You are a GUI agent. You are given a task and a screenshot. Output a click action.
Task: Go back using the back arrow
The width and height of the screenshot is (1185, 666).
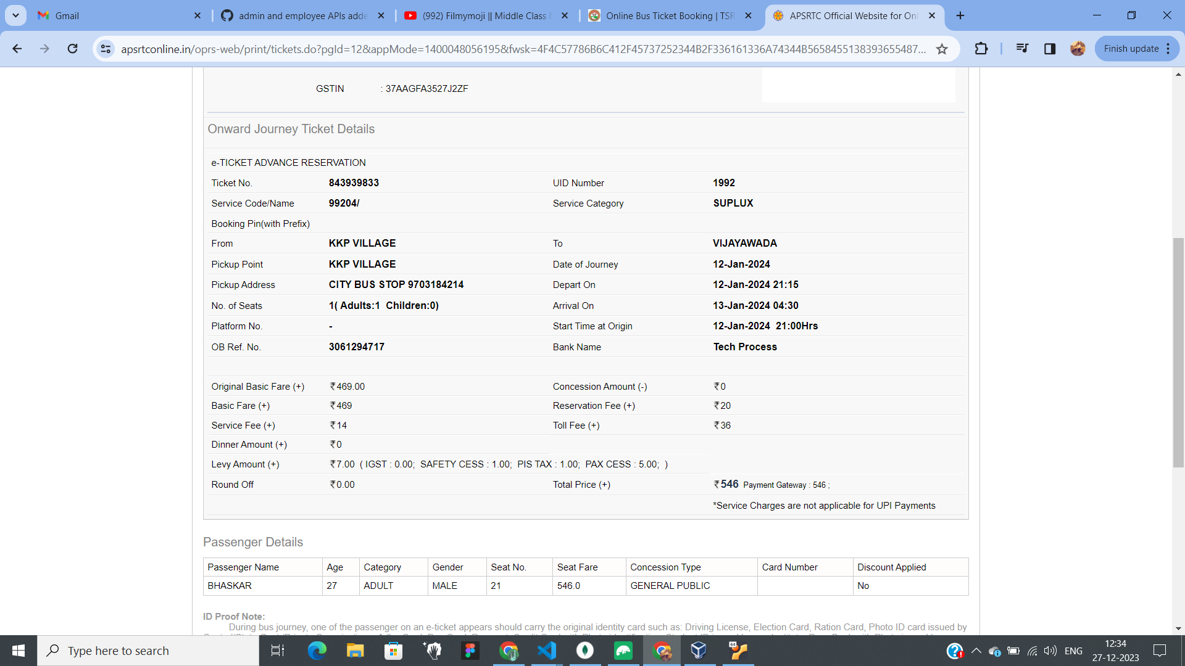tap(17, 49)
